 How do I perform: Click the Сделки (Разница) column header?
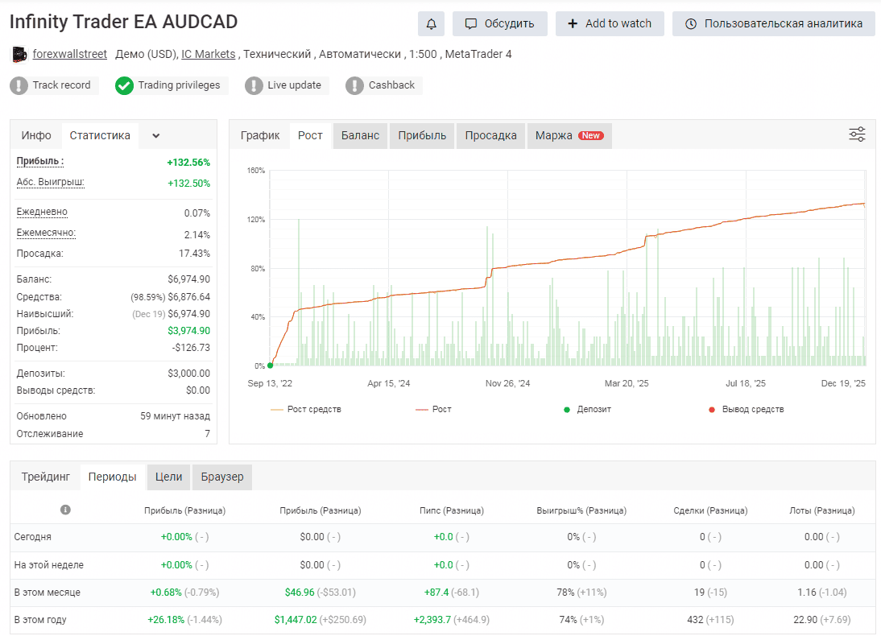710,510
